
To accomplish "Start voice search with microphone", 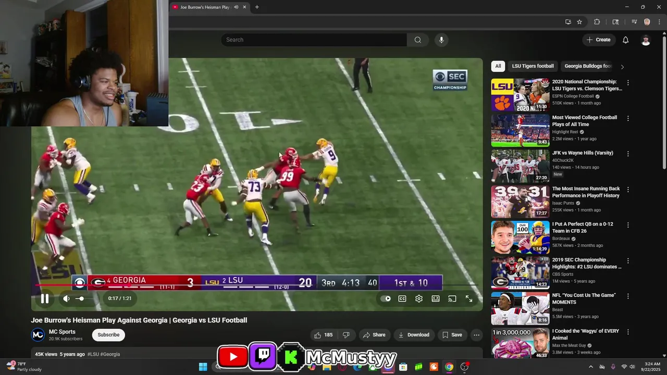I will pos(441,40).
